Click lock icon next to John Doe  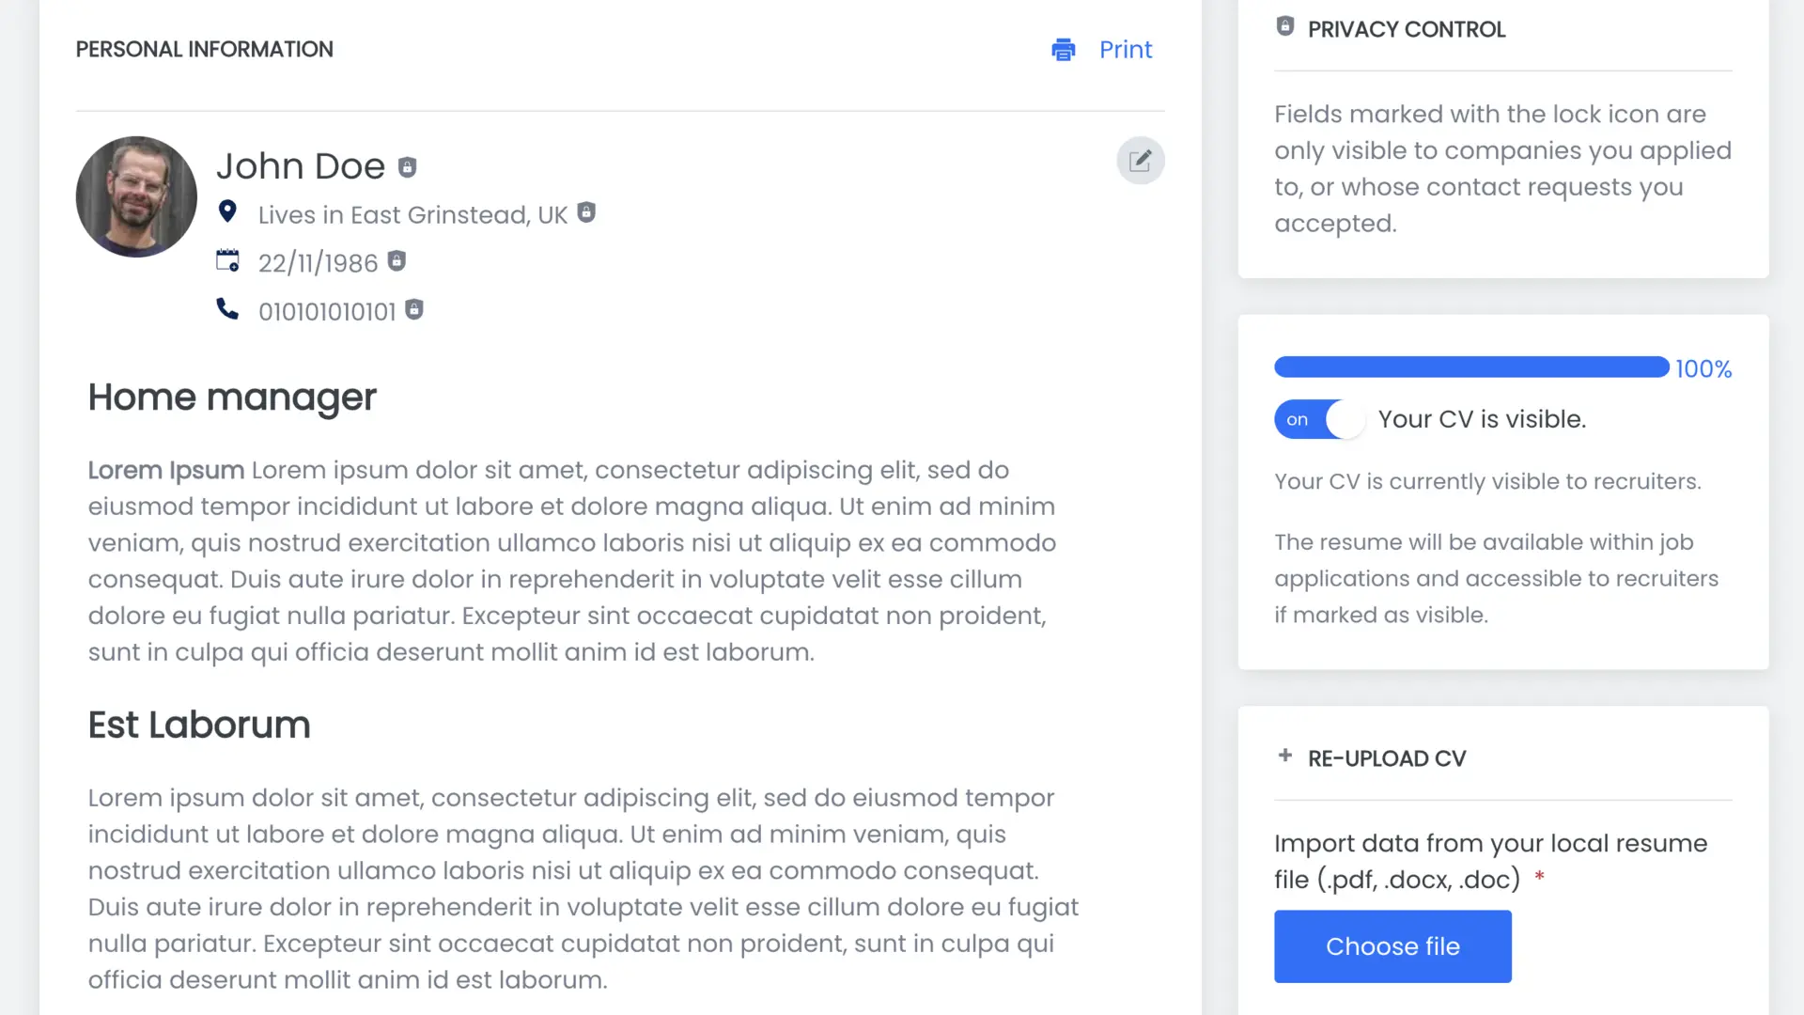click(x=407, y=167)
